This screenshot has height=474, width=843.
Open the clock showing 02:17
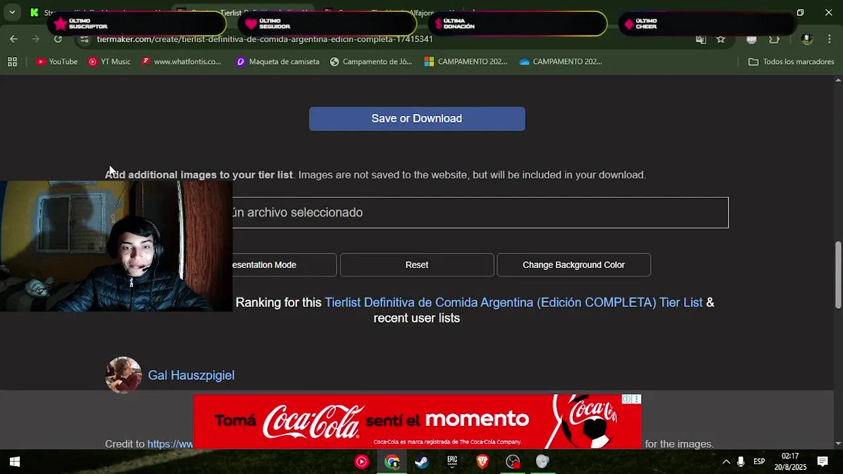pyautogui.click(x=790, y=461)
